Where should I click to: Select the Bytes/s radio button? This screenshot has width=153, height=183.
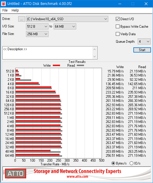click(x=113, y=163)
